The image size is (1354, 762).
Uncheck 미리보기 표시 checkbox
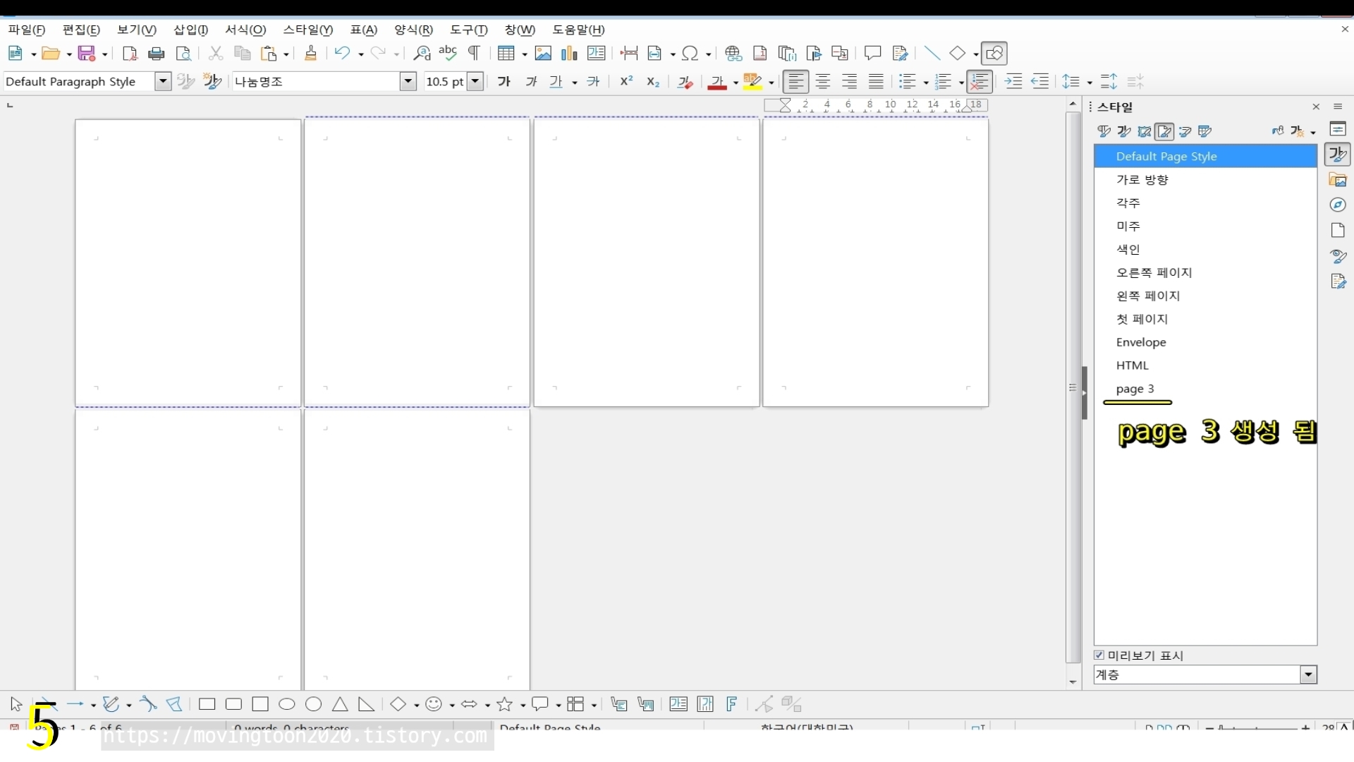[1099, 655]
